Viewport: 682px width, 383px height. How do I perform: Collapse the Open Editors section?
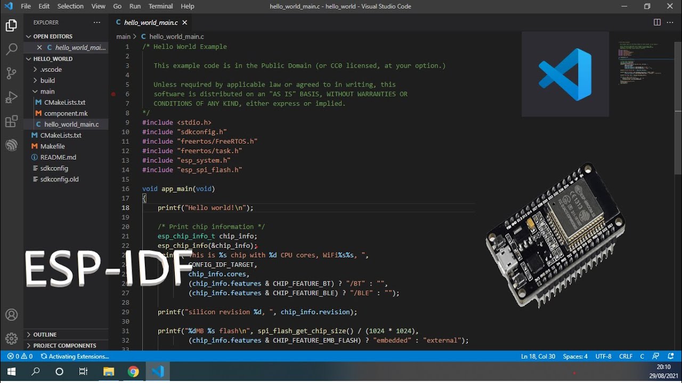[x=66, y=36]
